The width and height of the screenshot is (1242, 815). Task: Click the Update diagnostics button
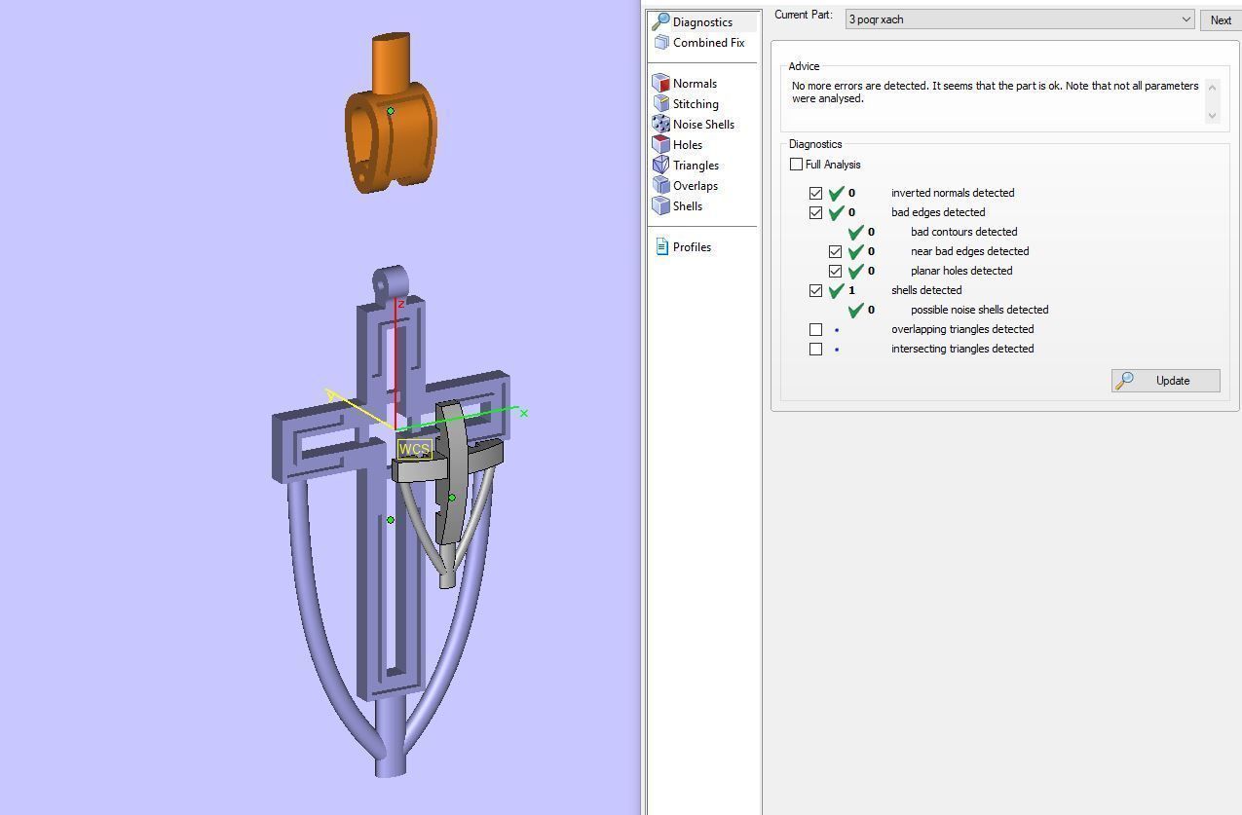click(1166, 381)
